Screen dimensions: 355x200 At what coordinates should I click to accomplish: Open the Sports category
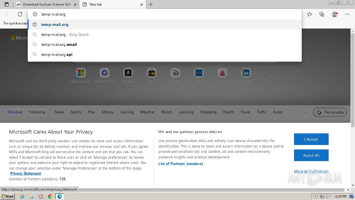[x=76, y=112]
